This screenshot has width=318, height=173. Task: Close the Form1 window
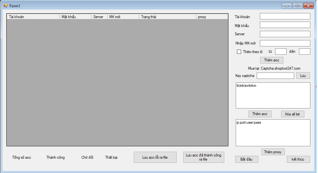[x=308, y=6]
